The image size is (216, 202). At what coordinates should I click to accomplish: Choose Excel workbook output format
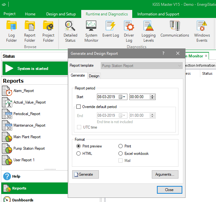pyautogui.click(x=121, y=154)
